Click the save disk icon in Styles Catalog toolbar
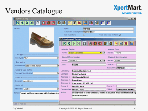This screenshot has width=148, height=111. pyautogui.click(x=85, y=23)
